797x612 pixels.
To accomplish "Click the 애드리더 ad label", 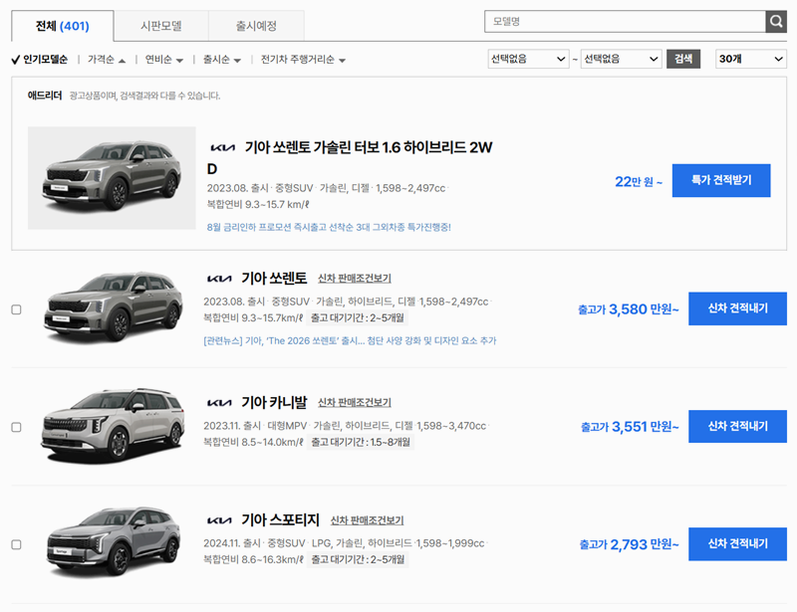I will [x=45, y=96].
